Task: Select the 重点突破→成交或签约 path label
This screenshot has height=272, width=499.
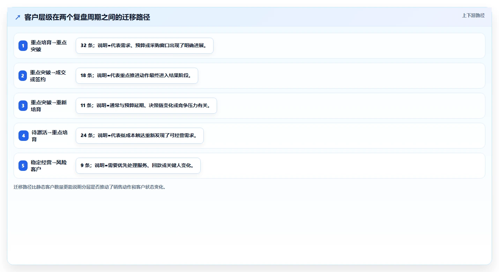Action: pyautogui.click(x=48, y=76)
